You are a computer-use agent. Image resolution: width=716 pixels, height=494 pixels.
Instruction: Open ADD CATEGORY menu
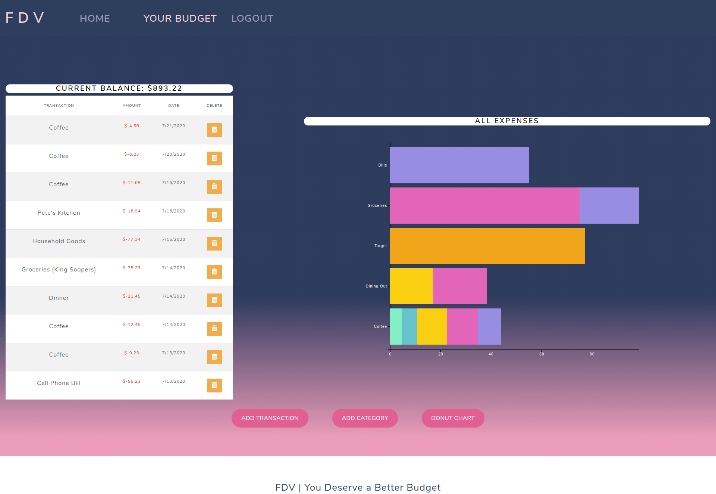[365, 418]
